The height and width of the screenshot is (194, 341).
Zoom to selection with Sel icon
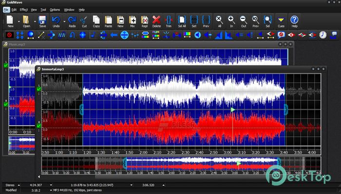tap(268, 21)
